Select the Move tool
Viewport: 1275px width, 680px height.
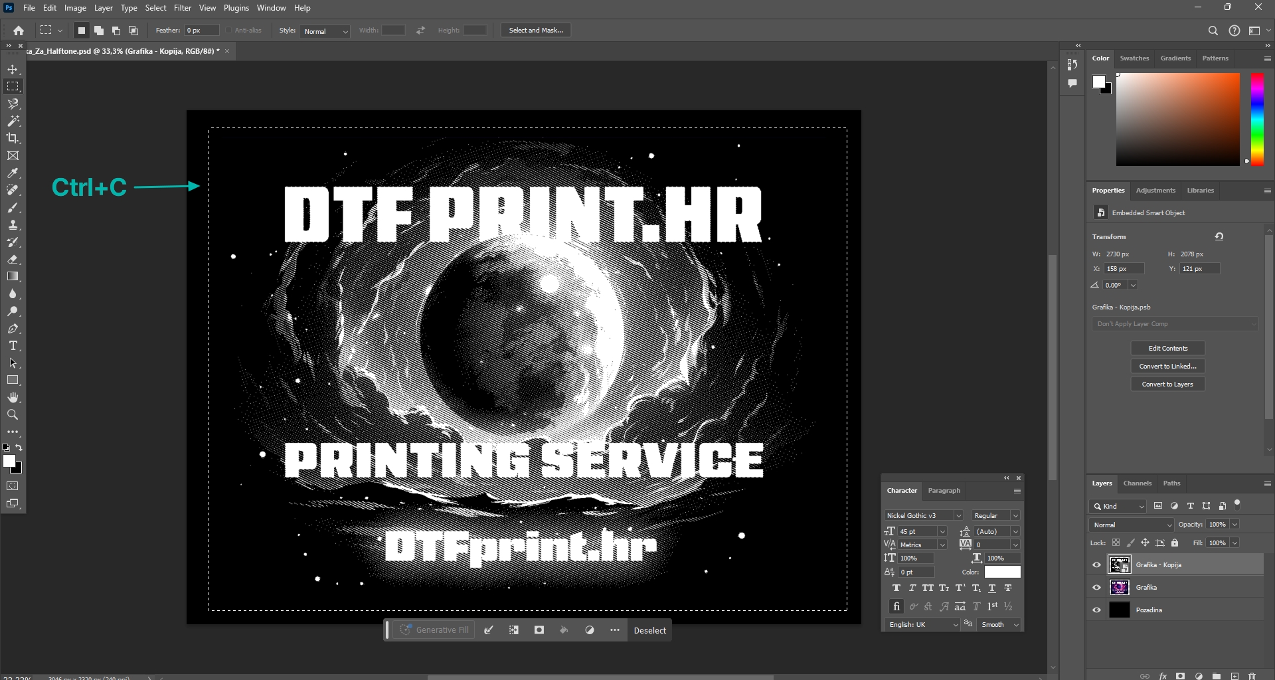(13, 69)
